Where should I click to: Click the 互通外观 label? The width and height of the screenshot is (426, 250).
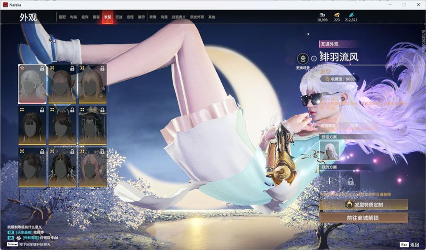329,44
